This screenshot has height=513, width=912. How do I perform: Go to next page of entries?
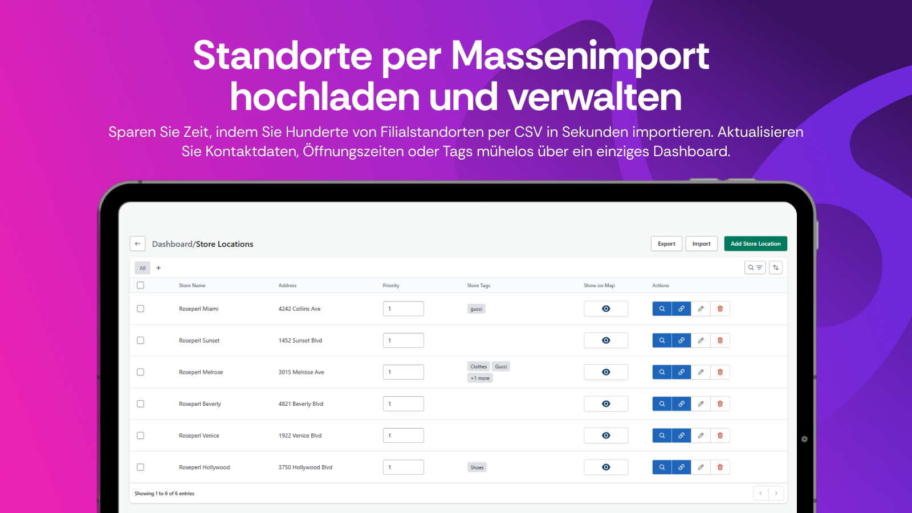[x=776, y=493]
